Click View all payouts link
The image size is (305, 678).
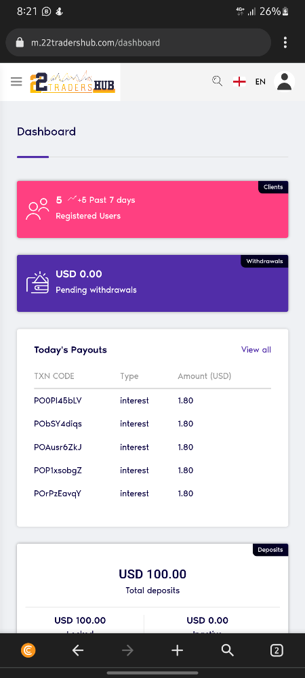coord(256,349)
